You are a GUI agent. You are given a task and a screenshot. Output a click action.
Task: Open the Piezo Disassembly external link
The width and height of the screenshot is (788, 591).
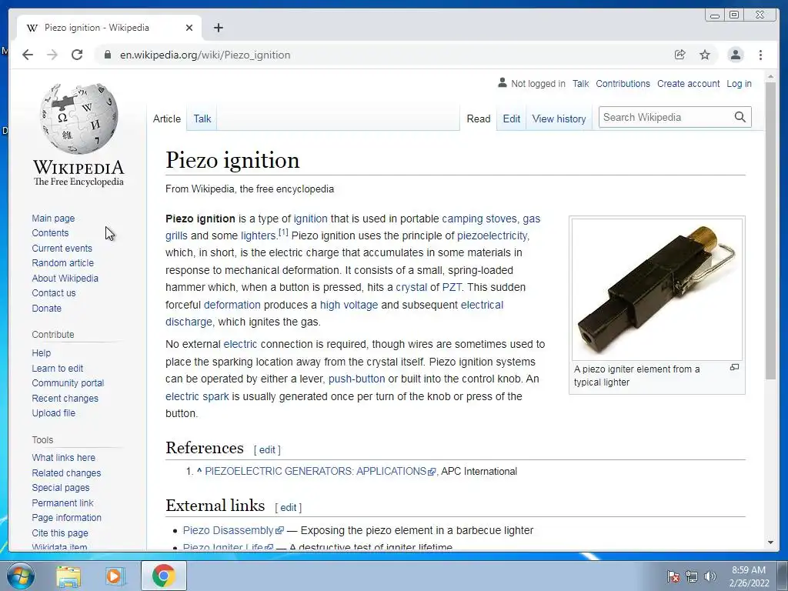pos(228,530)
